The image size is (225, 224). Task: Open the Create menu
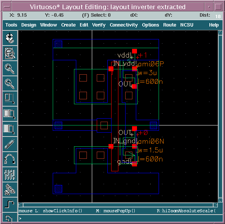pyautogui.click(x=68, y=25)
